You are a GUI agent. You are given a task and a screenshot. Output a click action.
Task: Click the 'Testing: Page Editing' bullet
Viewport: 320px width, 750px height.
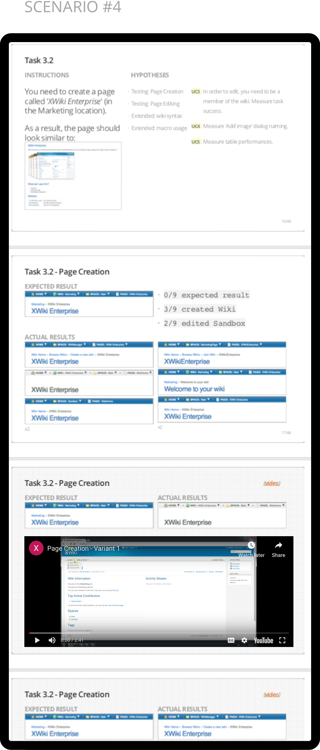click(155, 104)
